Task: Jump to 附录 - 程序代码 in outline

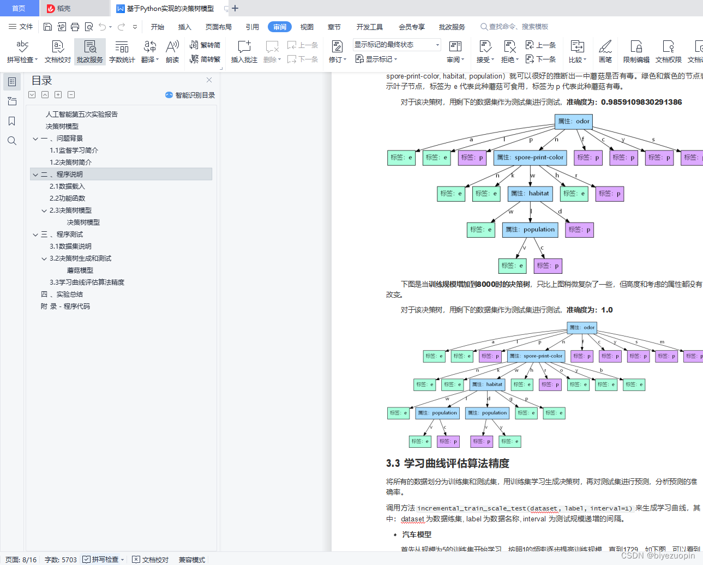Action: point(65,306)
